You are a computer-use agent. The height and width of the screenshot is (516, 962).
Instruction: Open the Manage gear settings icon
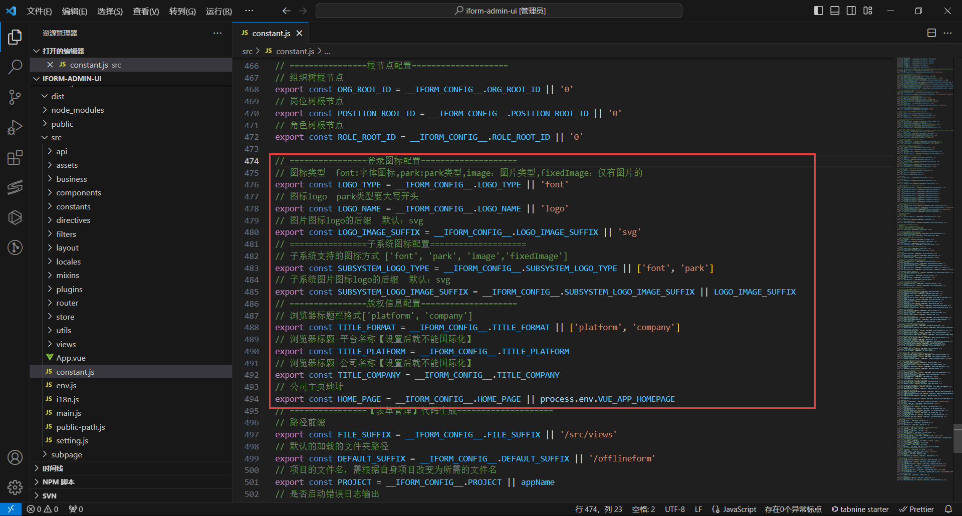[x=15, y=487]
